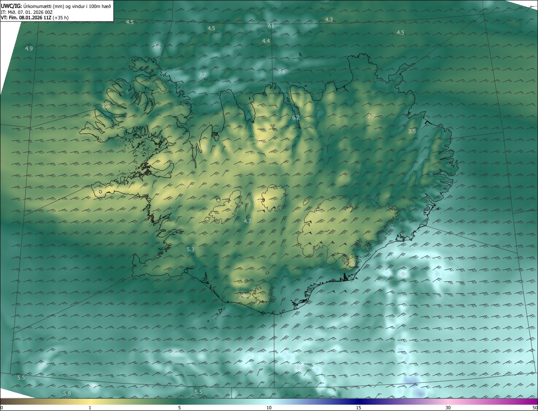Select the 2.7 value label on the map

coord(372,116)
